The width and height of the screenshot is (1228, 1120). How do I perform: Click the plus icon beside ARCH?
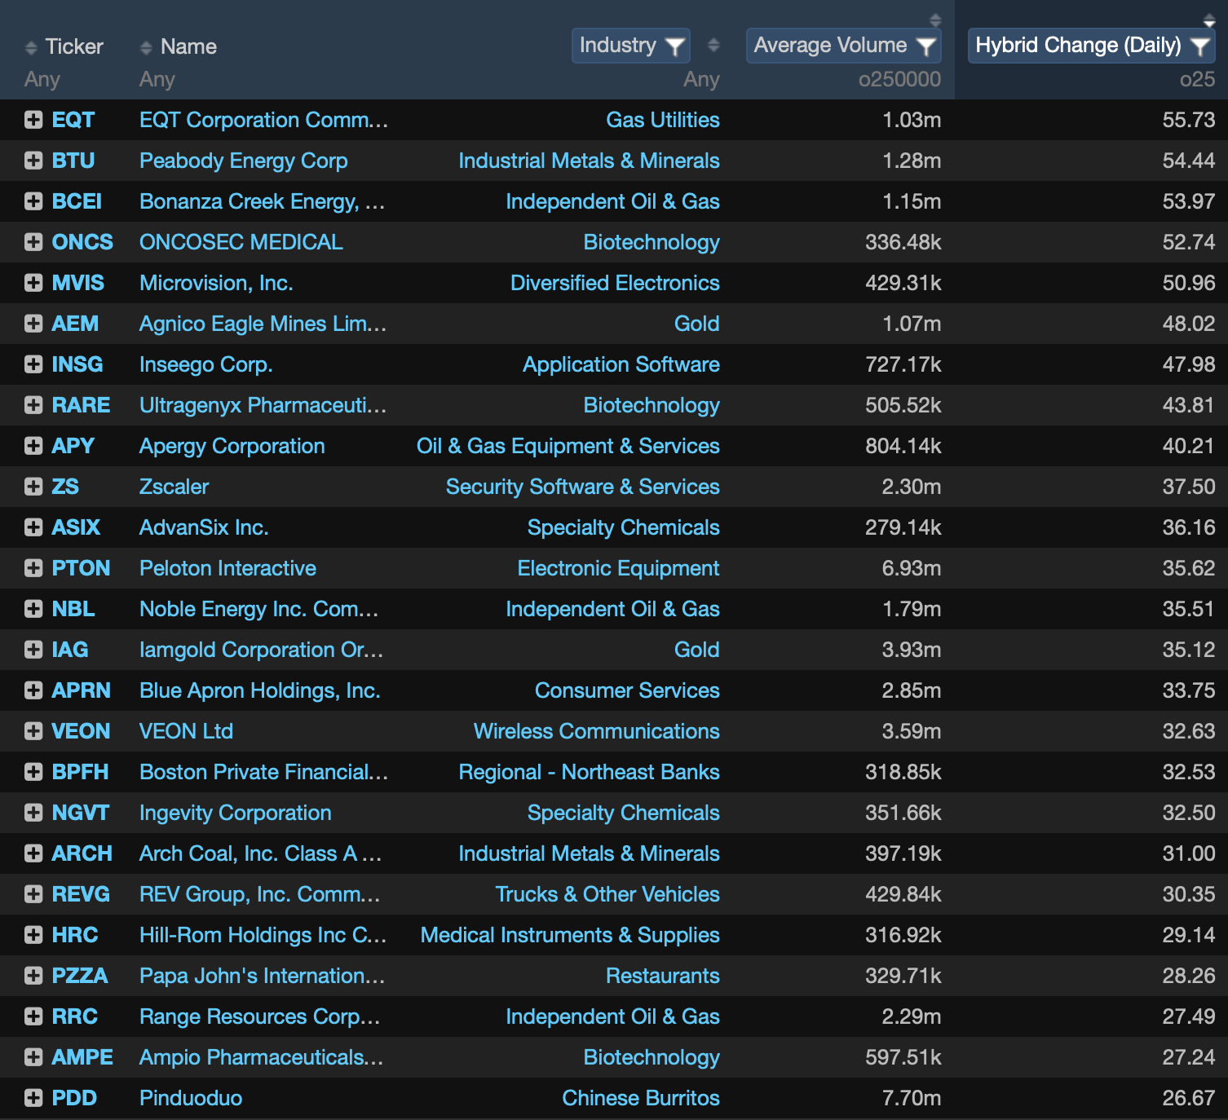coord(33,853)
